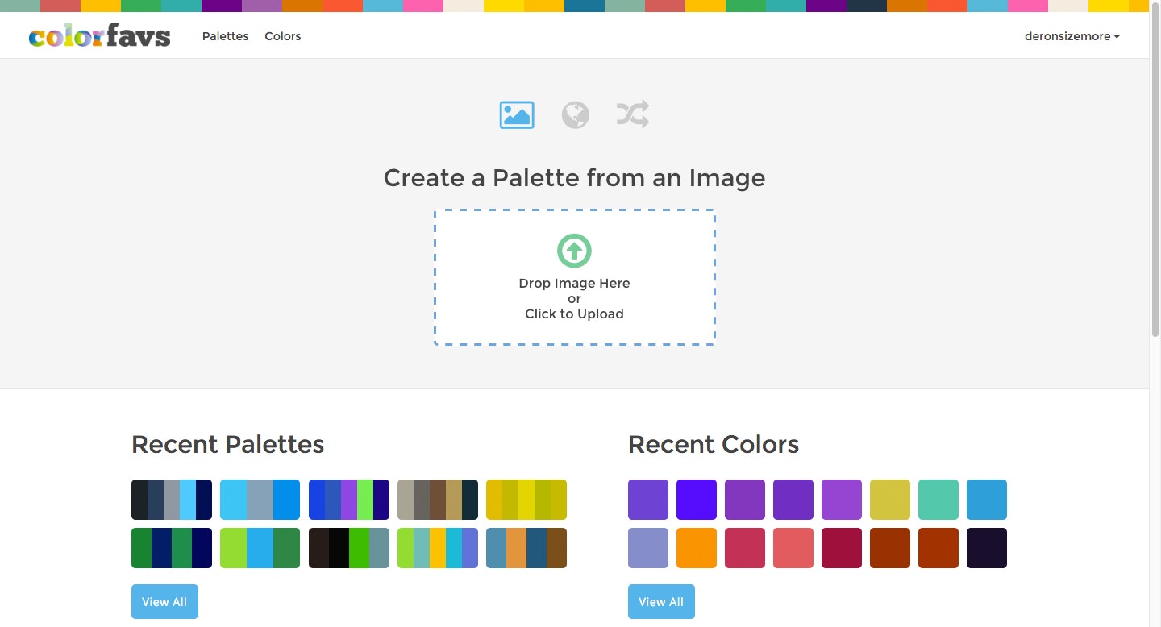Screen dimensions: 1161x627
Task: Expand the user menu chevron at top right
Action: click(1117, 35)
